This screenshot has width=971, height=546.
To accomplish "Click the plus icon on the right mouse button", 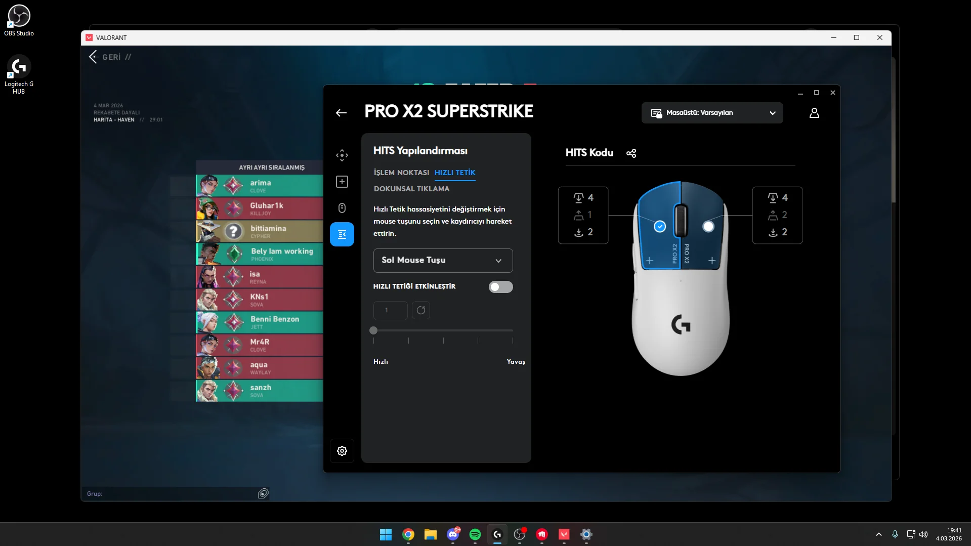I will [712, 261].
